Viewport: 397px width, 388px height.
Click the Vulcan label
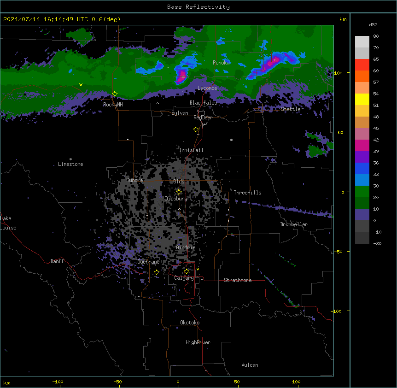[x=250, y=365]
